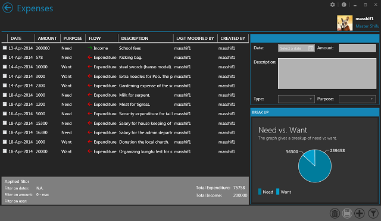Check the School fees row checkbox
381x221 pixels.
5,48
